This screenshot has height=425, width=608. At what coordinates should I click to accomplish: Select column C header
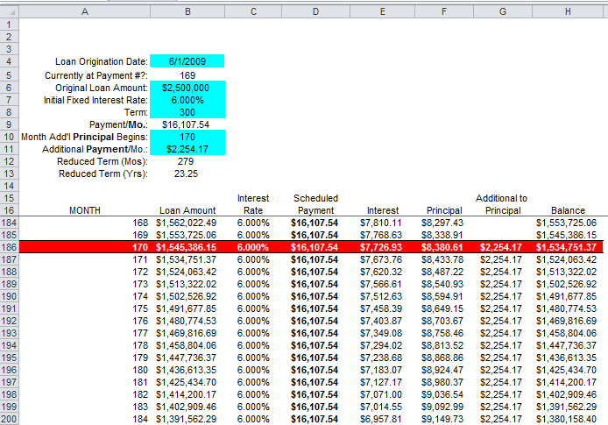pos(253,11)
